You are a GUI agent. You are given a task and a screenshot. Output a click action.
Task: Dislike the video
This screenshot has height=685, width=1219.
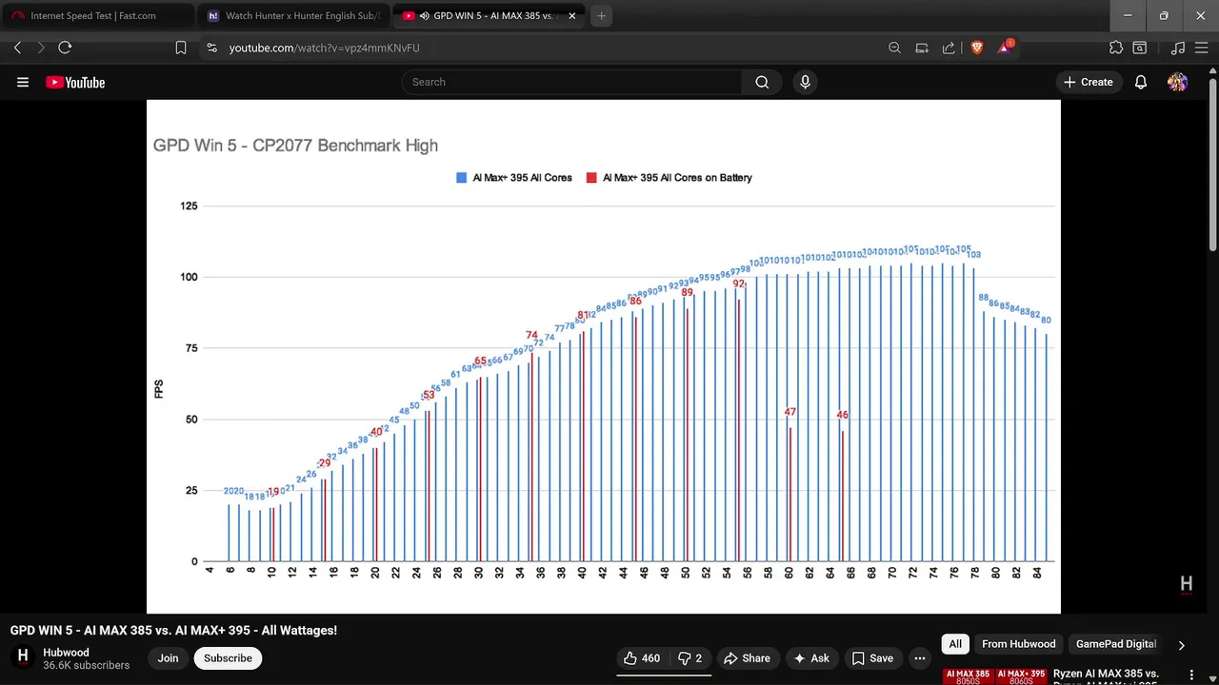[x=689, y=658]
